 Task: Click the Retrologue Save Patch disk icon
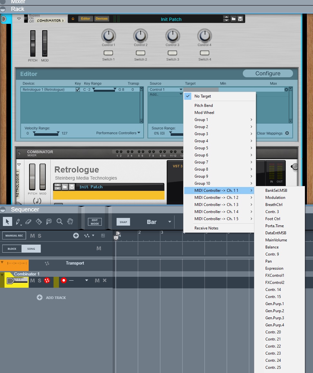[x=71, y=187]
